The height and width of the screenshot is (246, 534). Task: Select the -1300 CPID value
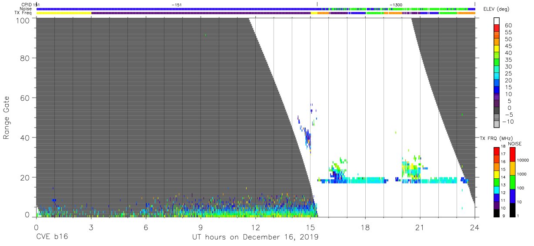(395, 4)
